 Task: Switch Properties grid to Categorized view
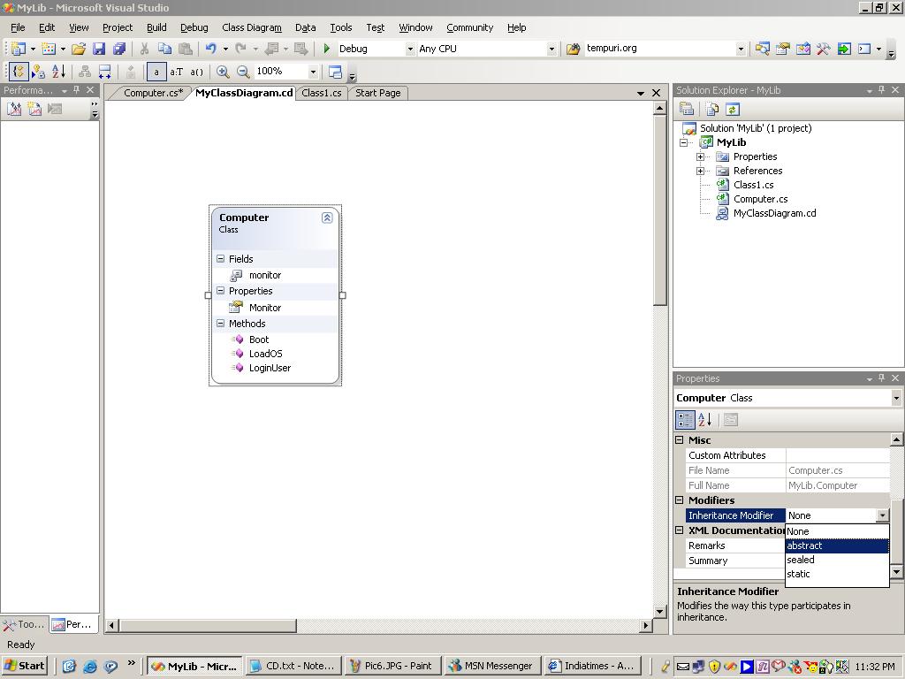coord(685,420)
